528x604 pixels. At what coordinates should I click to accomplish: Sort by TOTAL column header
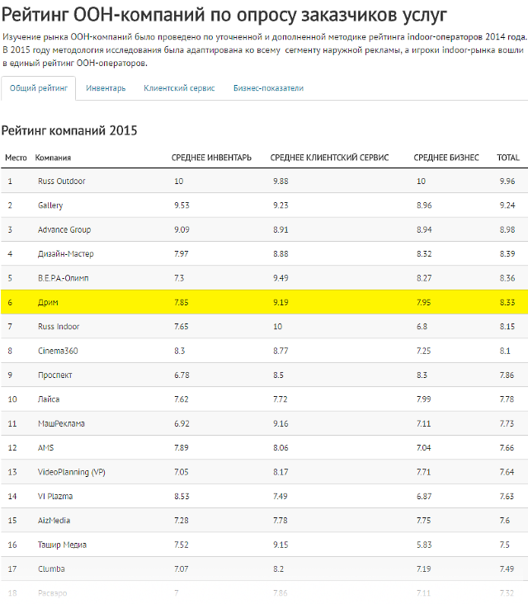(x=508, y=157)
